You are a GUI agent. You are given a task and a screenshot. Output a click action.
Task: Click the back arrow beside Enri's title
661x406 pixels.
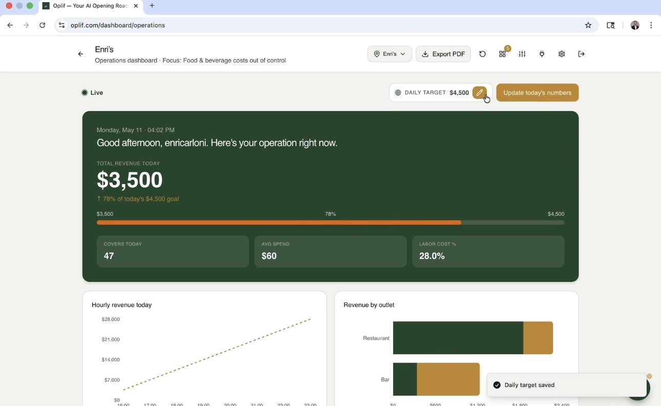[x=80, y=54]
